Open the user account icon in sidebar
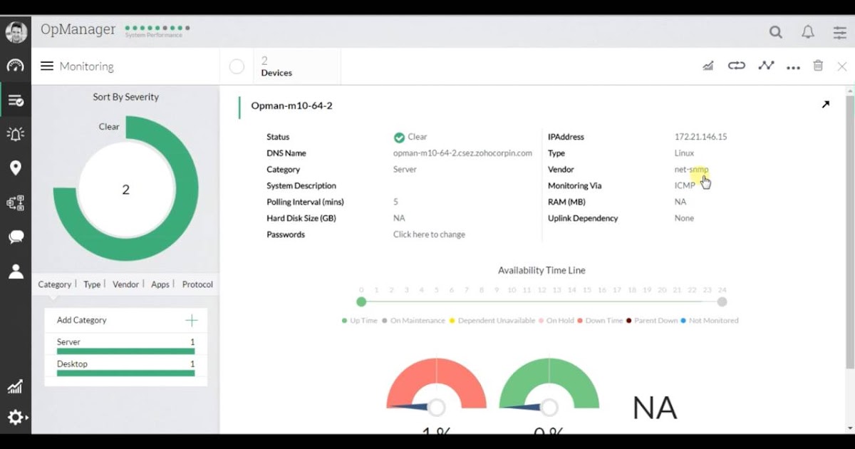855x449 pixels. (16, 272)
